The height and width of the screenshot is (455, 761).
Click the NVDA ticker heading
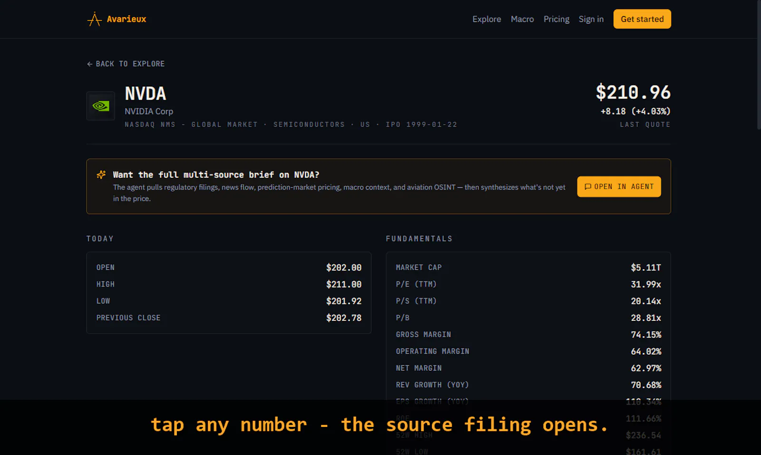tap(146, 94)
